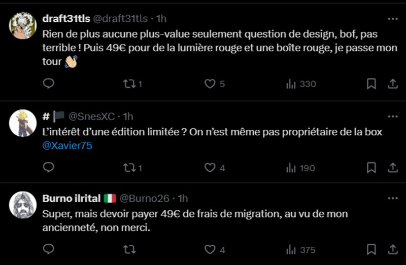Like the draft31tls tweet
406x265 pixels.
click(x=210, y=84)
